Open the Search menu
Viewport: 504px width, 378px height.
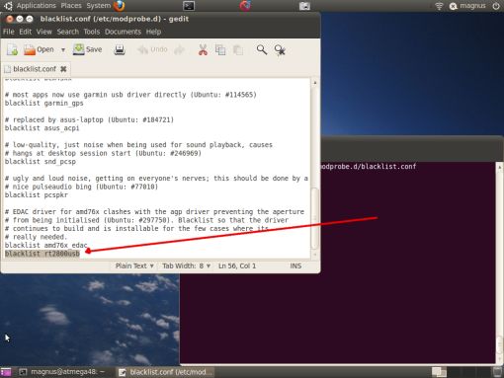(68, 32)
